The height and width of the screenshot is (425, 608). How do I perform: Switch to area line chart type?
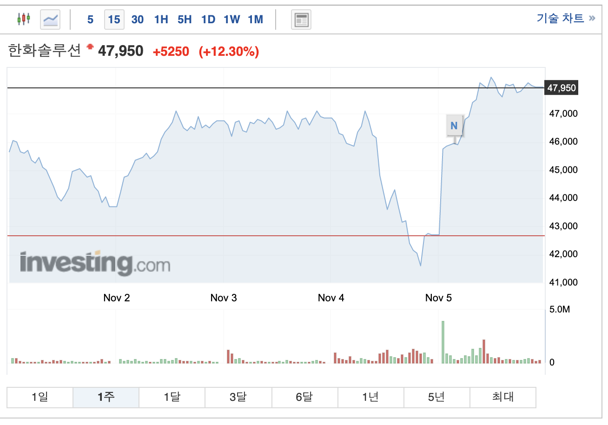point(50,19)
